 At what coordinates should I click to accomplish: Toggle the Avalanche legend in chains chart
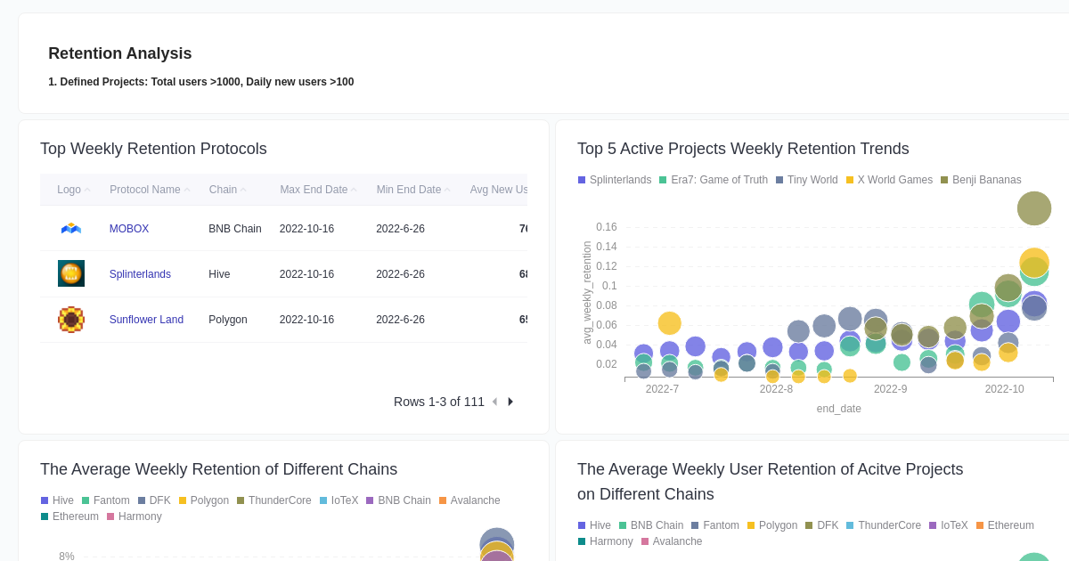click(443, 500)
